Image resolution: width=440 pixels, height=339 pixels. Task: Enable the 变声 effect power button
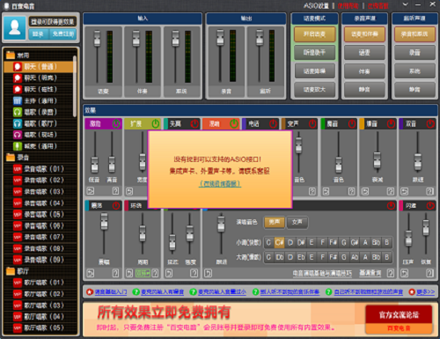312,124
